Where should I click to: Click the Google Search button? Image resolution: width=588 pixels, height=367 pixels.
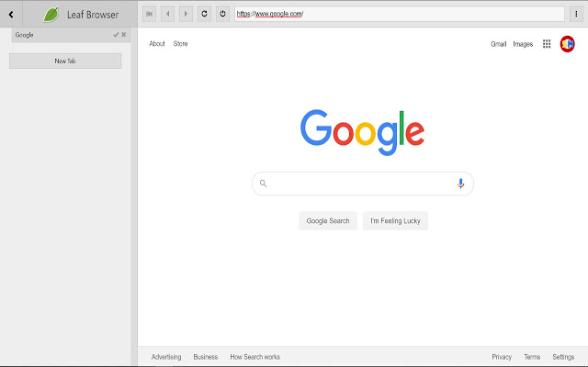click(x=328, y=221)
